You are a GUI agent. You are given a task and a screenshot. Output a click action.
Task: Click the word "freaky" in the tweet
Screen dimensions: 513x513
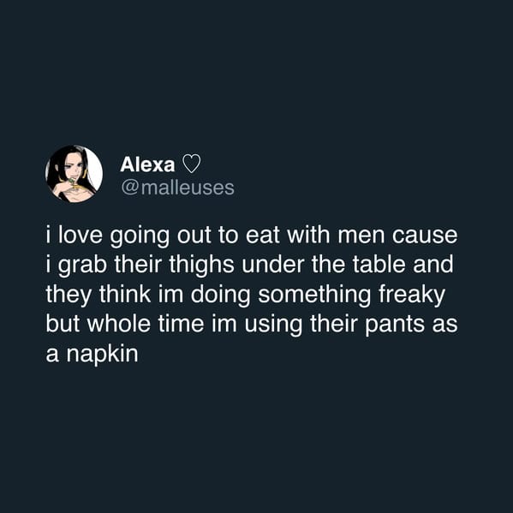pos(412,295)
